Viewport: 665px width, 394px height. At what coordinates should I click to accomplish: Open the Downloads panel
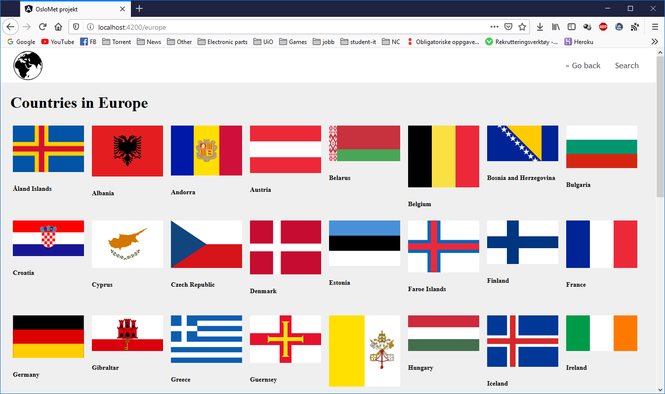[x=539, y=27]
